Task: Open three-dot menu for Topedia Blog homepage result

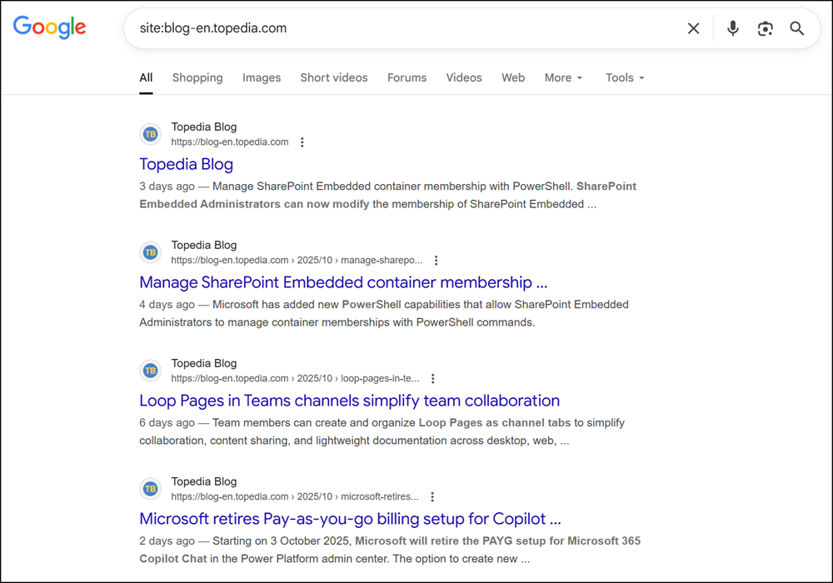Action: 302,142
